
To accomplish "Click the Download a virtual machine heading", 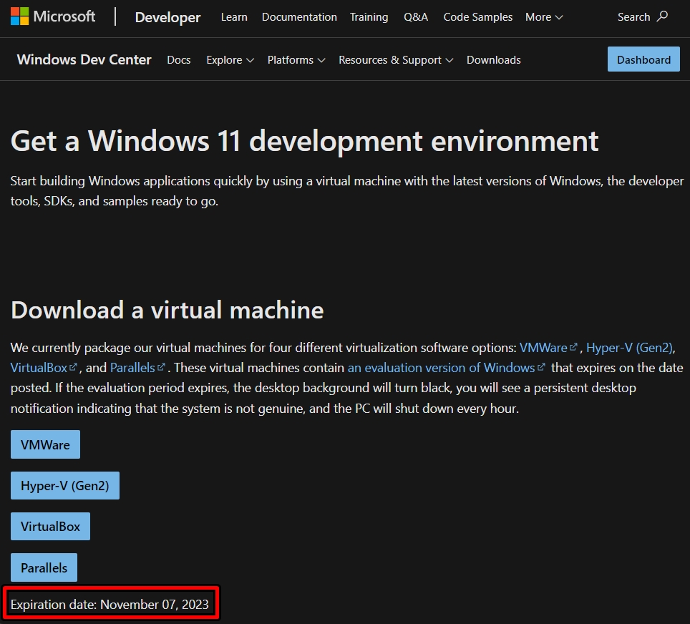I will [167, 310].
